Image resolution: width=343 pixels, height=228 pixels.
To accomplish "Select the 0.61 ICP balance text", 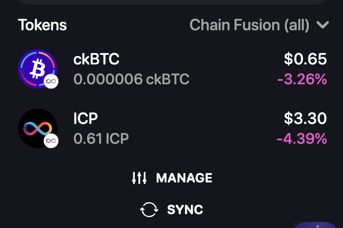I will pos(101,138).
